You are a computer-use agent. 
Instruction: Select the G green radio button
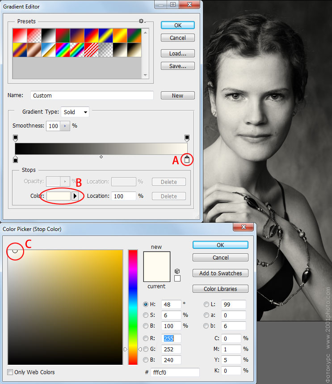(146, 349)
